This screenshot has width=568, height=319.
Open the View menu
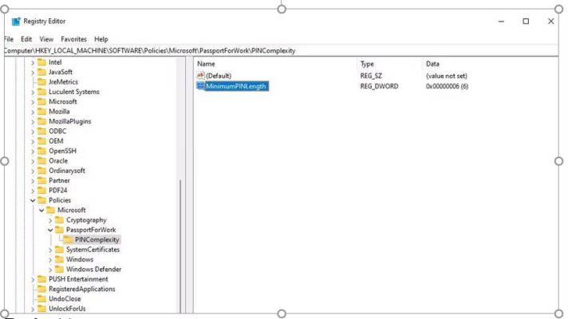pyautogui.click(x=46, y=39)
